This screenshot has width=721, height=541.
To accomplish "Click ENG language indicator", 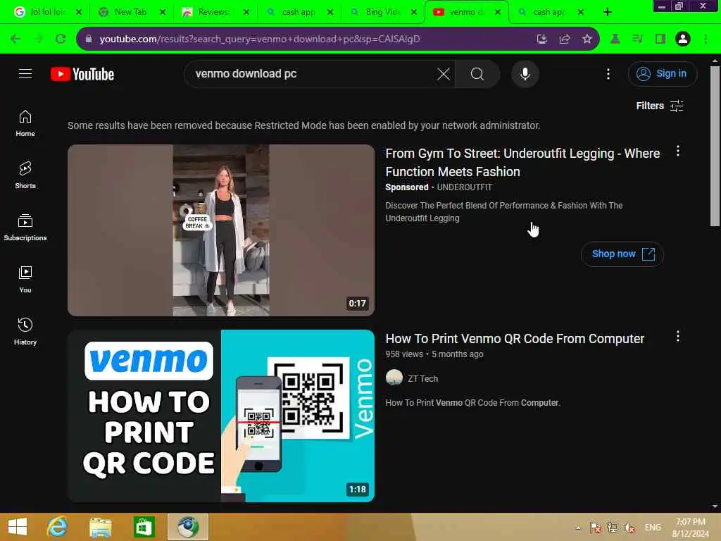I will point(653,528).
